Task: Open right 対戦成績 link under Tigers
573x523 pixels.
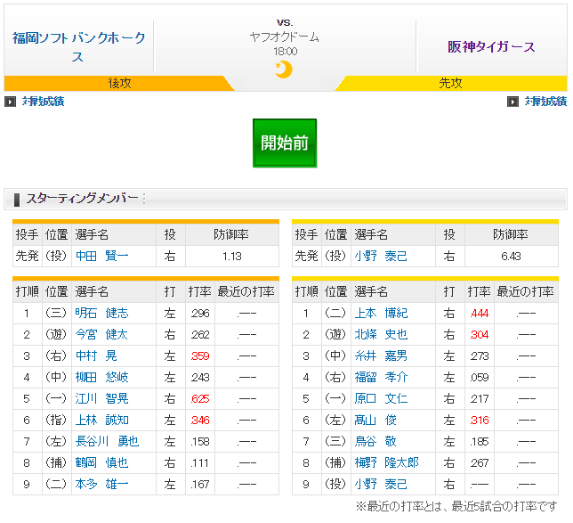Action: pos(545,102)
